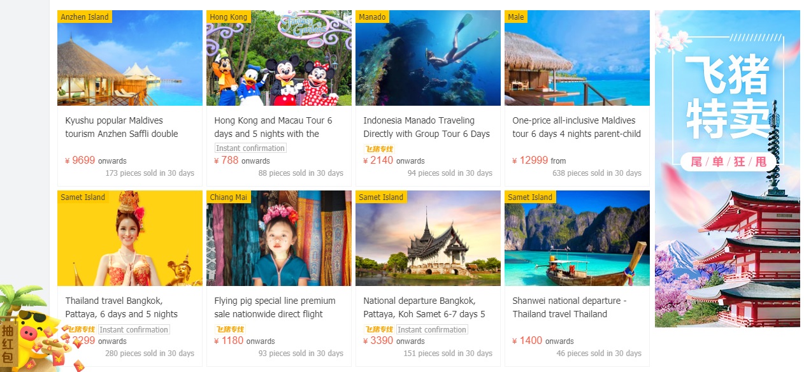The width and height of the screenshot is (804, 372).
Task: Select the Male location tag
Action: point(516,17)
